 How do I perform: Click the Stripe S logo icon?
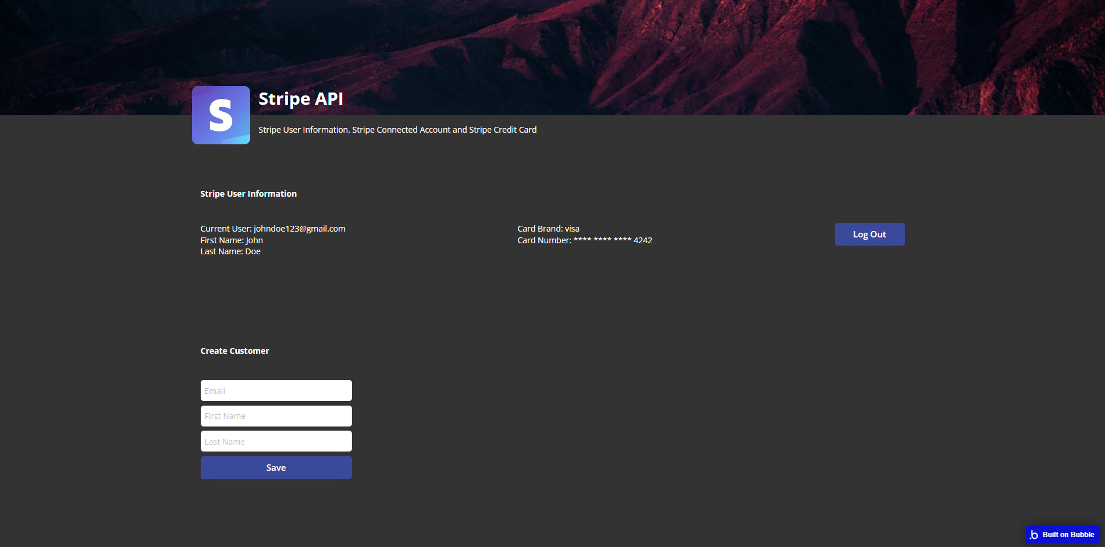tap(221, 115)
